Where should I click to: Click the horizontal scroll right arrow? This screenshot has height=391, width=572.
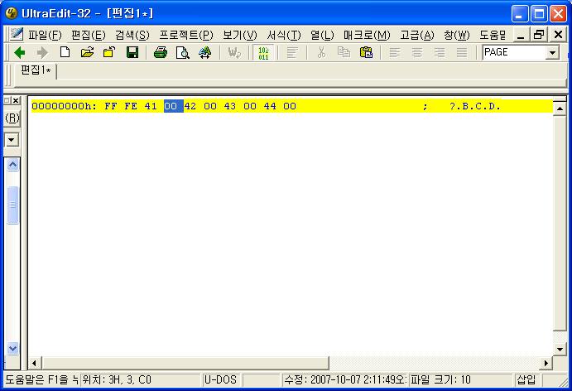546,364
